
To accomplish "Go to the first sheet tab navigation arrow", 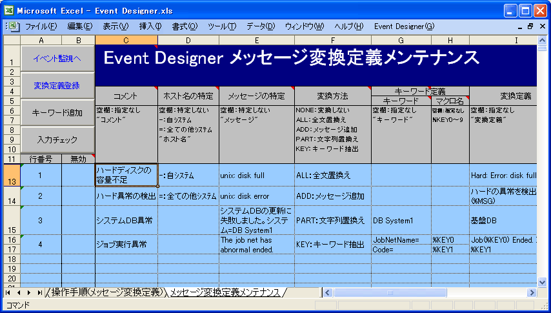I will coord(8,292).
